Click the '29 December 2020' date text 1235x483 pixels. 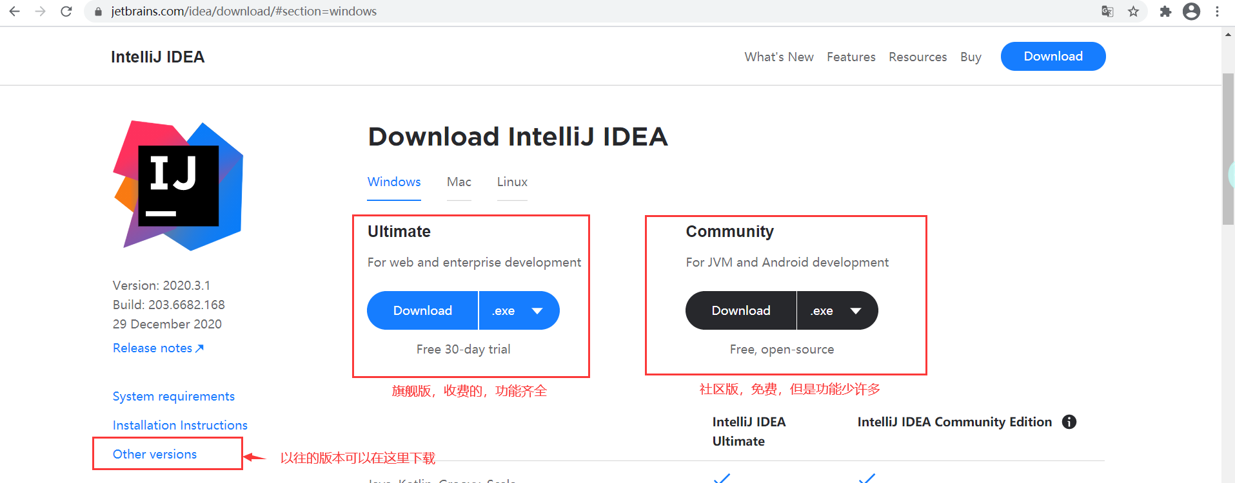coord(167,324)
